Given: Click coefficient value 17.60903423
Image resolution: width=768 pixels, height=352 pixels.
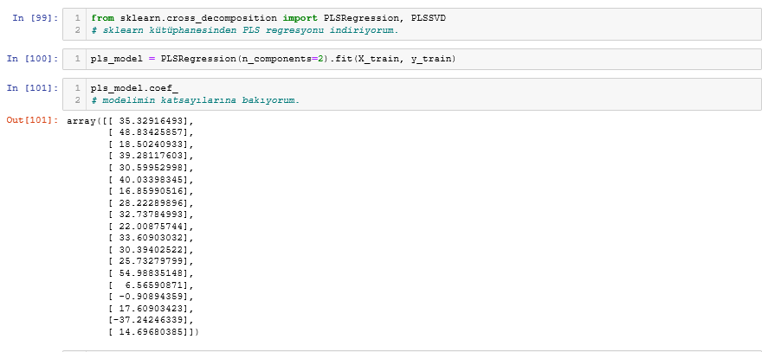Looking at the screenshot, I should click(x=152, y=309).
